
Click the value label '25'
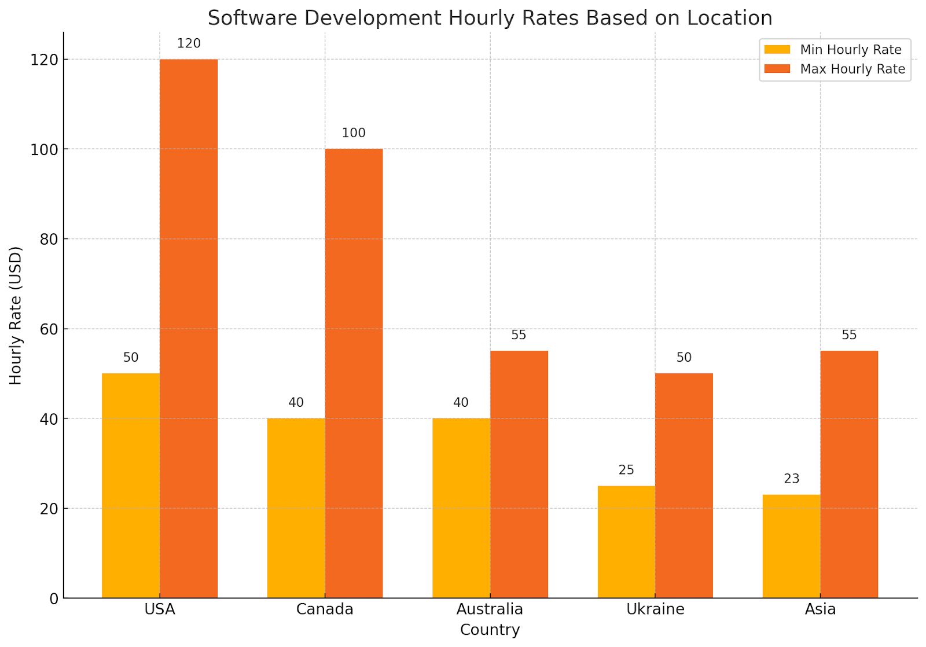[626, 470]
